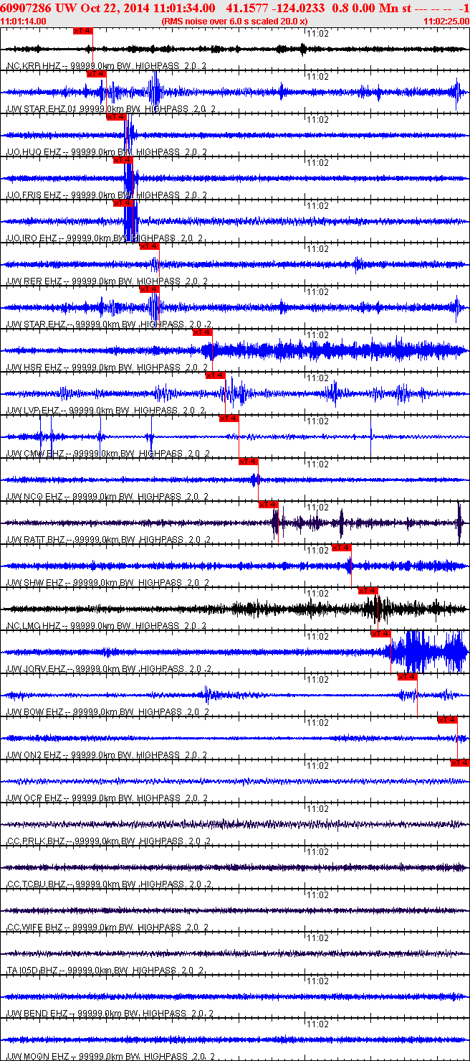Viewport: 470px width, 1061px height.
Task: Click the NC.KRP.HHZ station label
Action: [106, 66]
